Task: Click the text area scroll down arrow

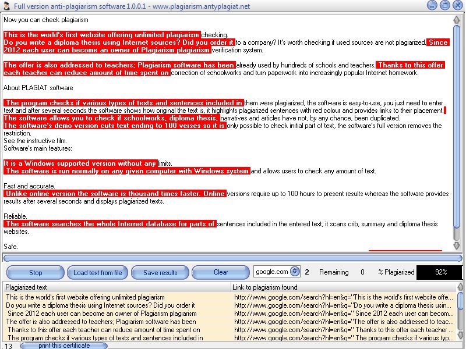Action: [457, 245]
